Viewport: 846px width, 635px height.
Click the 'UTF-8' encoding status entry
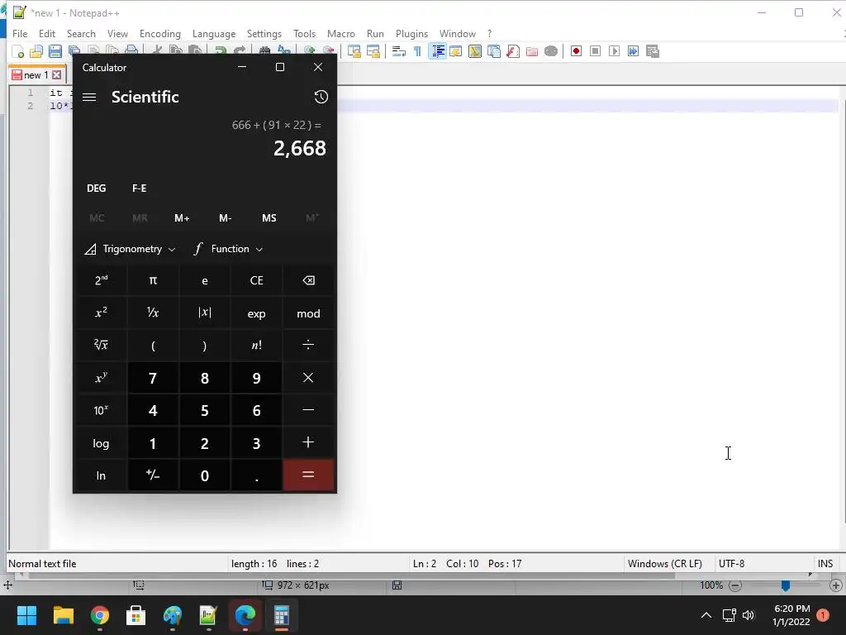732,564
